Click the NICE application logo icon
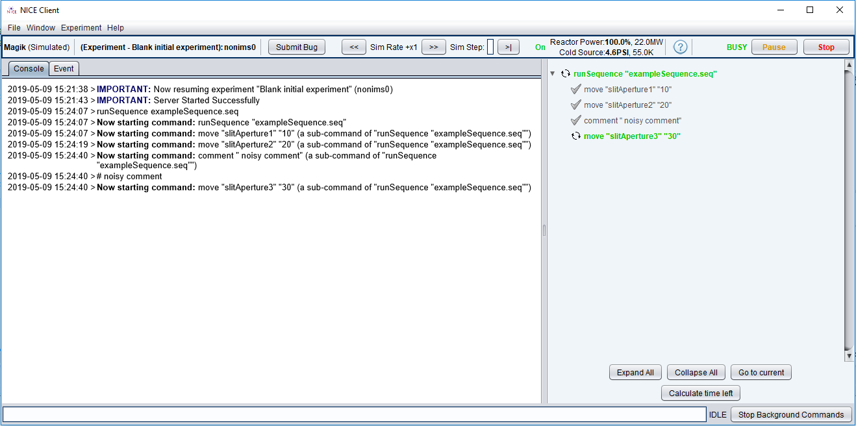 [11, 10]
